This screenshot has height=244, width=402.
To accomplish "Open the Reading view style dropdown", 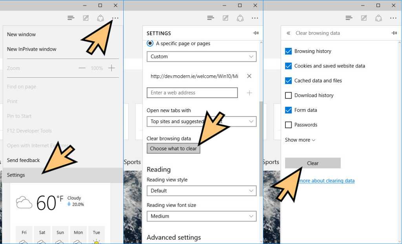I will 201,191.
